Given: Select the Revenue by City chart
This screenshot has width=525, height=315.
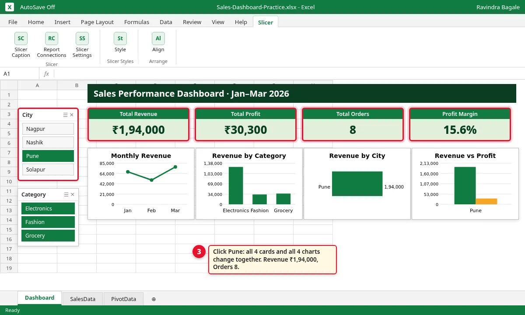Looking at the screenshot, I should (357, 184).
